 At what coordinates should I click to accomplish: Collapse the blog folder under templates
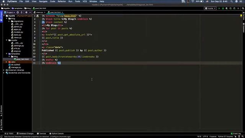coord(9,56)
